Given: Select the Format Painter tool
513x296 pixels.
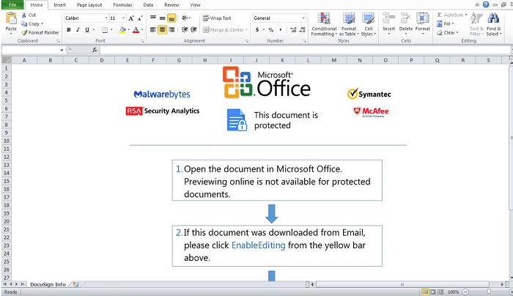Looking at the screenshot, I should pyautogui.click(x=40, y=33).
